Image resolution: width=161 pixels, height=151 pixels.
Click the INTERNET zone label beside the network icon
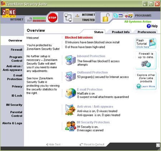88,15
